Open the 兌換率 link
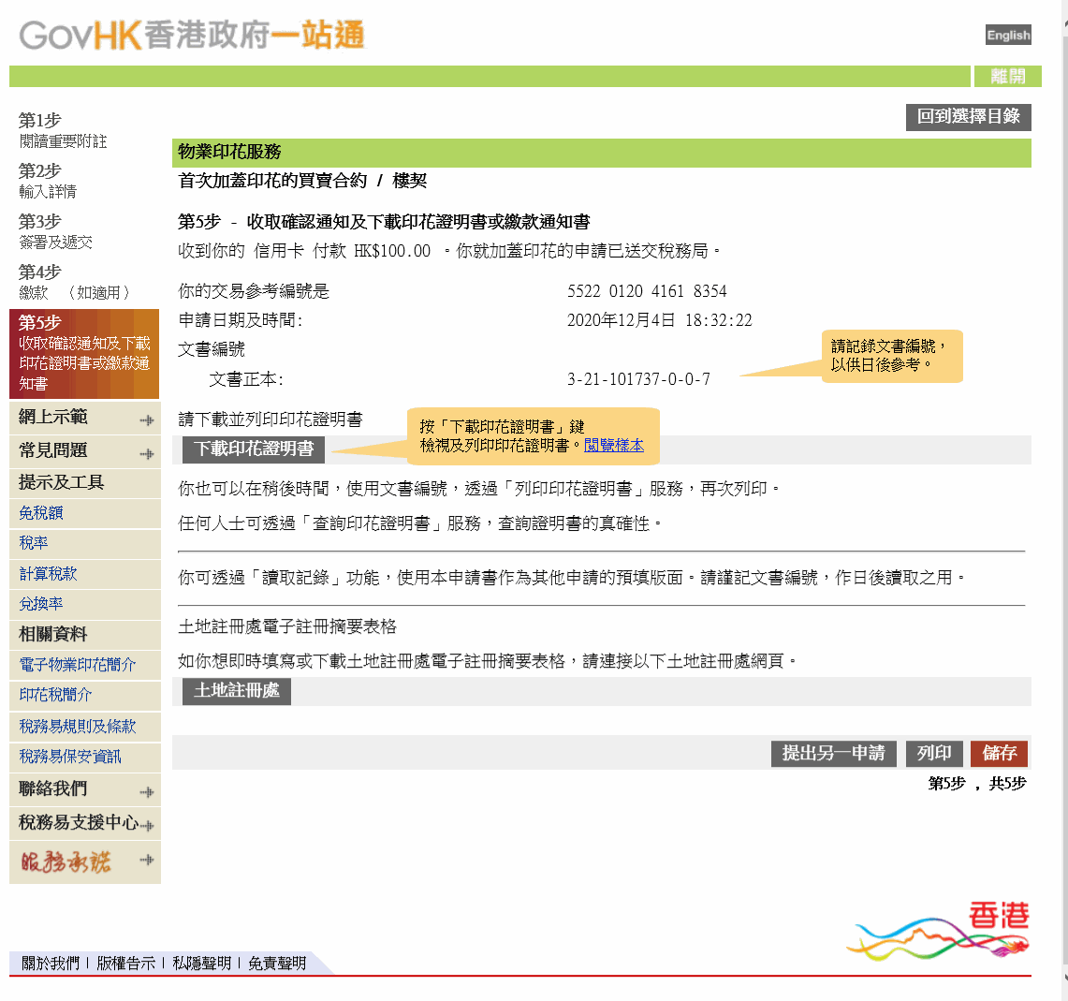Image resolution: width=1068 pixels, height=1001 pixels. tap(41, 604)
